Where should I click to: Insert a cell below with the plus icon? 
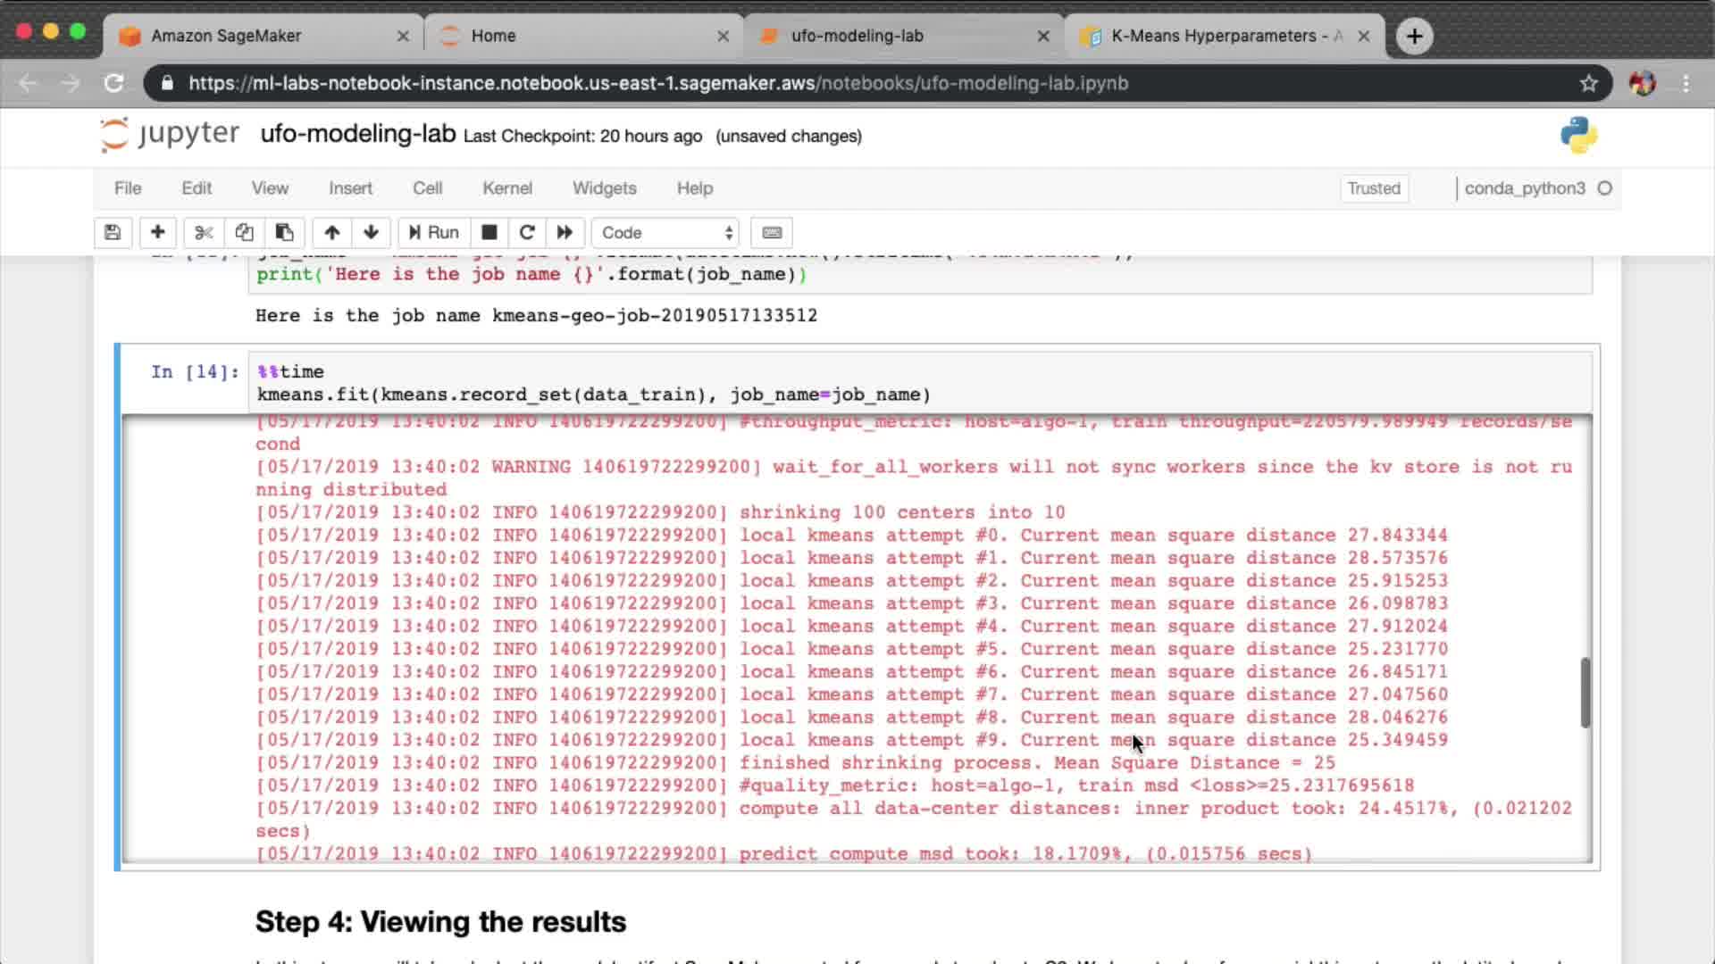coord(157,233)
